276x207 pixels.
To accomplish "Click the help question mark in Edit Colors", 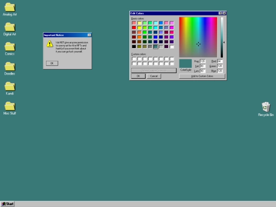I will click(x=220, y=13).
